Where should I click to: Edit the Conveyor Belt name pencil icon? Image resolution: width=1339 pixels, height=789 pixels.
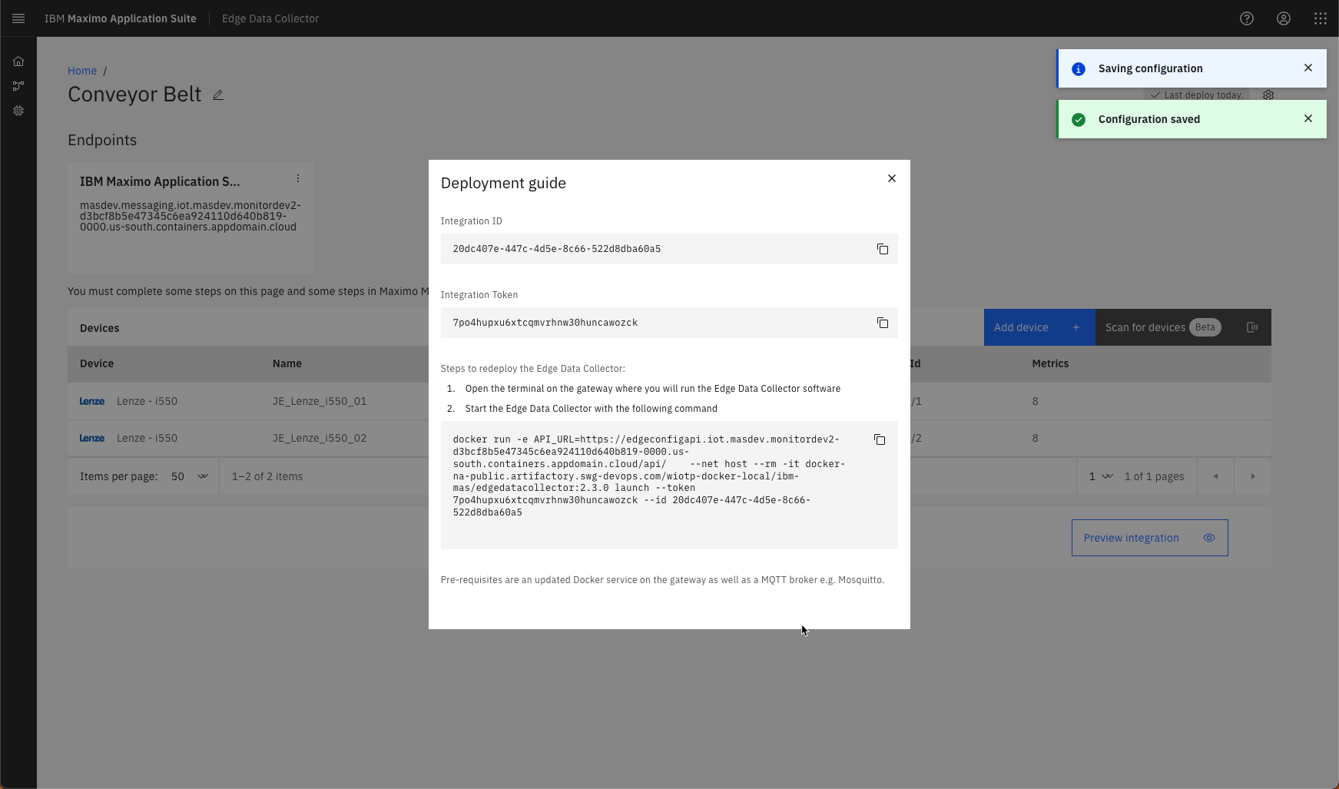(x=218, y=94)
